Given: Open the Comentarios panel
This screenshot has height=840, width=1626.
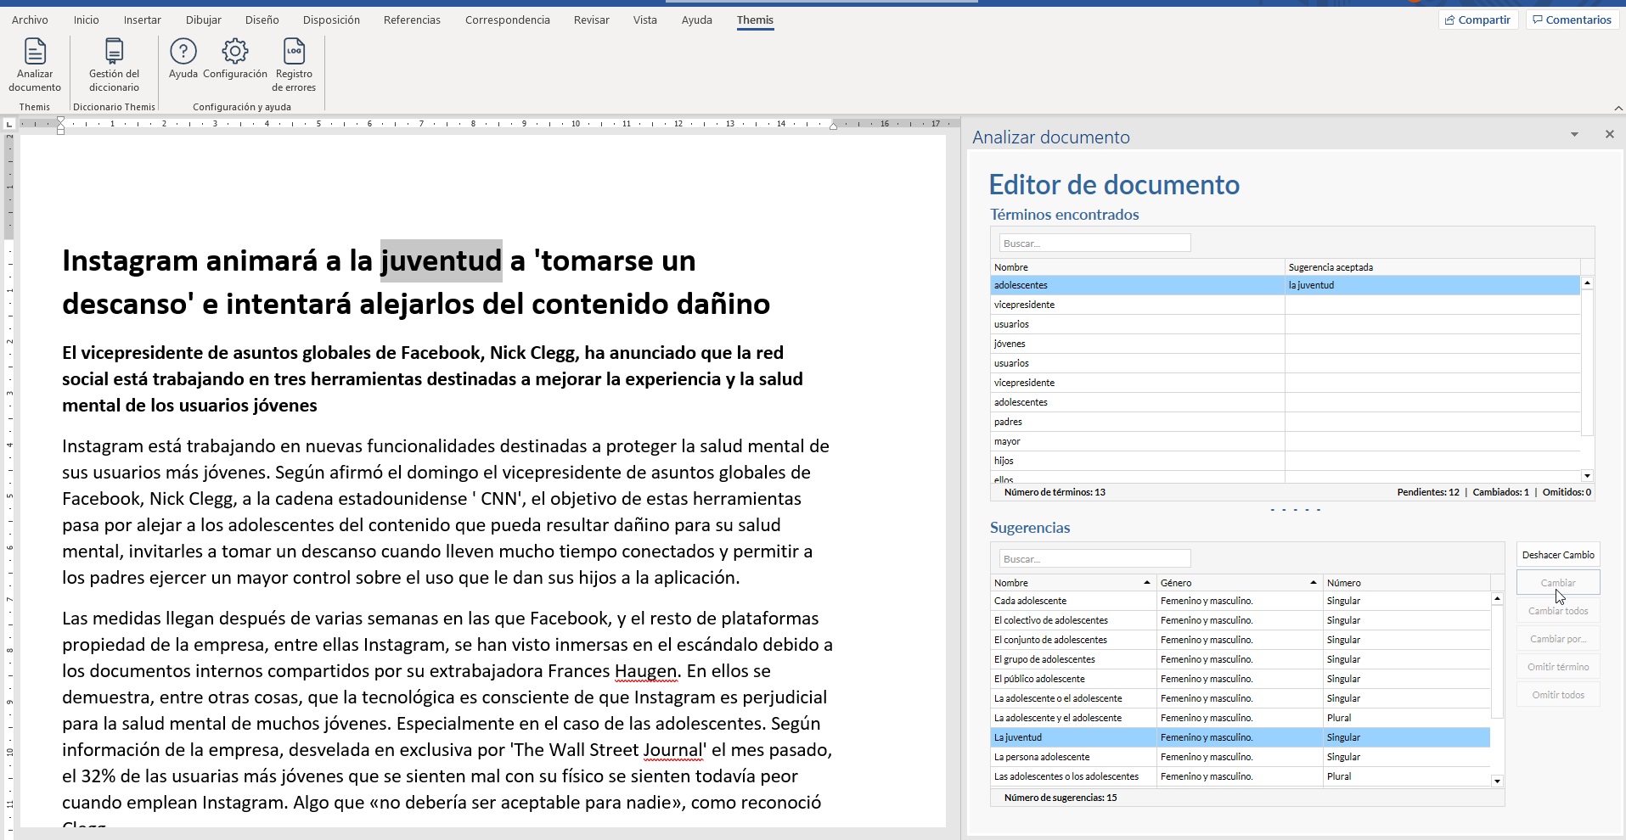Looking at the screenshot, I should pyautogui.click(x=1572, y=20).
